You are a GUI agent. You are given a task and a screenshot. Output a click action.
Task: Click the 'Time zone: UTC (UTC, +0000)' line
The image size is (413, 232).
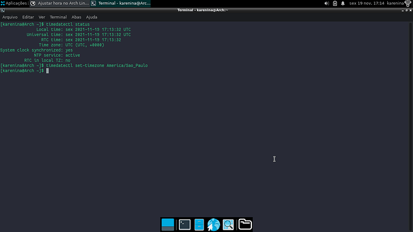click(x=71, y=45)
